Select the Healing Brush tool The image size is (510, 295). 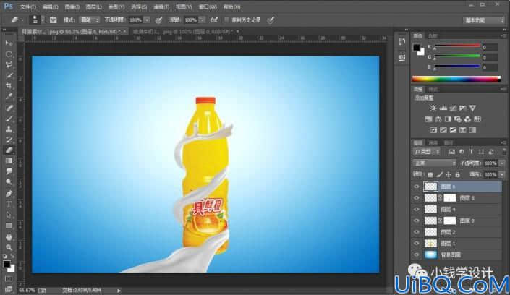tap(9, 108)
